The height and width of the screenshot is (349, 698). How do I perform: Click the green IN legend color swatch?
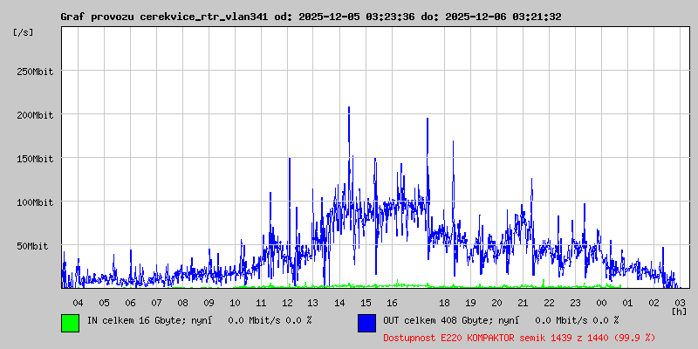[x=71, y=323]
